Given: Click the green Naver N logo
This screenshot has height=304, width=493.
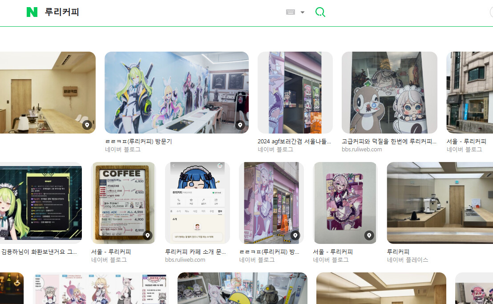Looking at the screenshot, I should pos(32,12).
